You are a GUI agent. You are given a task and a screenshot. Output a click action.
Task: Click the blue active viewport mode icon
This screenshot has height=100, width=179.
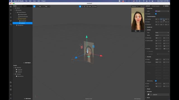[34, 6]
